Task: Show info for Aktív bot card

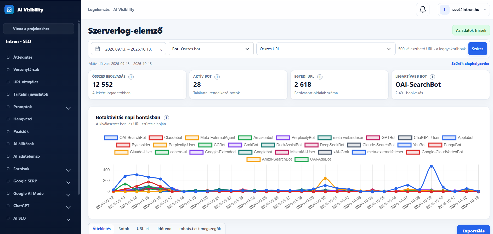Action: (x=217, y=77)
